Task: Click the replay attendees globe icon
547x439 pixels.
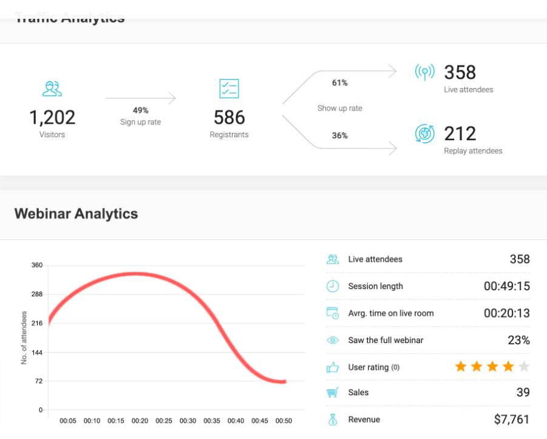Action: tap(425, 134)
